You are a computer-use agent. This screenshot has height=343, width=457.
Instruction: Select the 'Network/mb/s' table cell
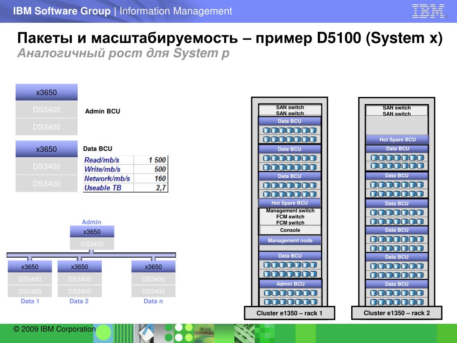[108, 179]
